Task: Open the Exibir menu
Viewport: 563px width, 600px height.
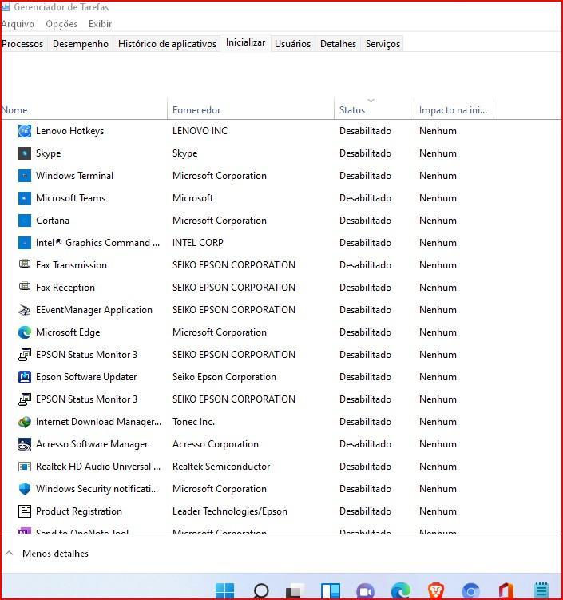Action: coord(100,24)
